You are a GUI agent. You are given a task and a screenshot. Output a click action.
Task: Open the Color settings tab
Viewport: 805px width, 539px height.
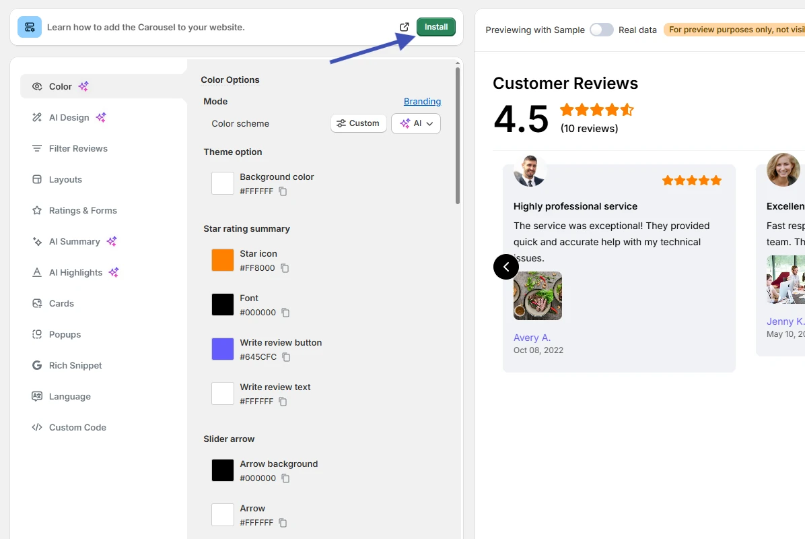103,86
